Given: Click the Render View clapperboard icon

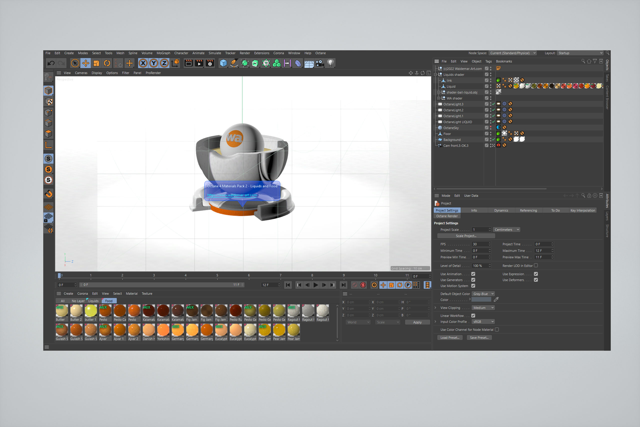Looking at the screenshot, I should coord(188,63).
